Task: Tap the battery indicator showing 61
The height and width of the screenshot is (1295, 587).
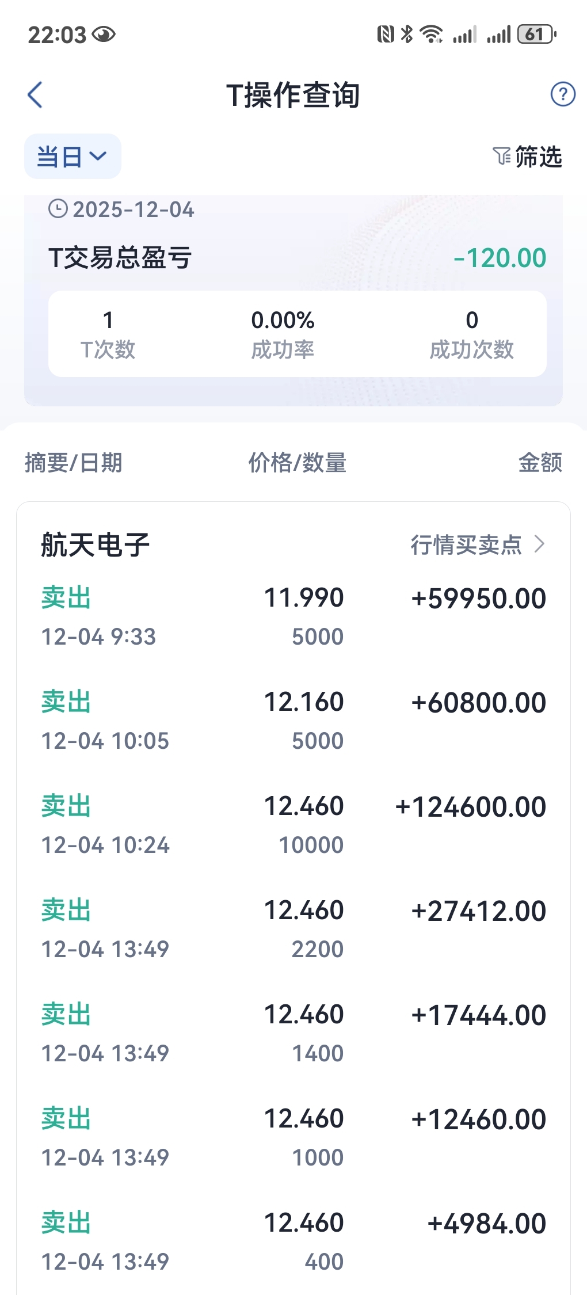Action: 536,35
